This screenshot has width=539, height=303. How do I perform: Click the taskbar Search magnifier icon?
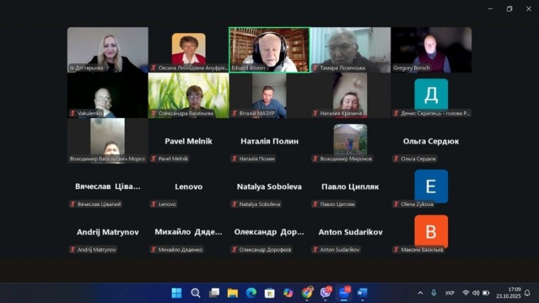point(195,293)
